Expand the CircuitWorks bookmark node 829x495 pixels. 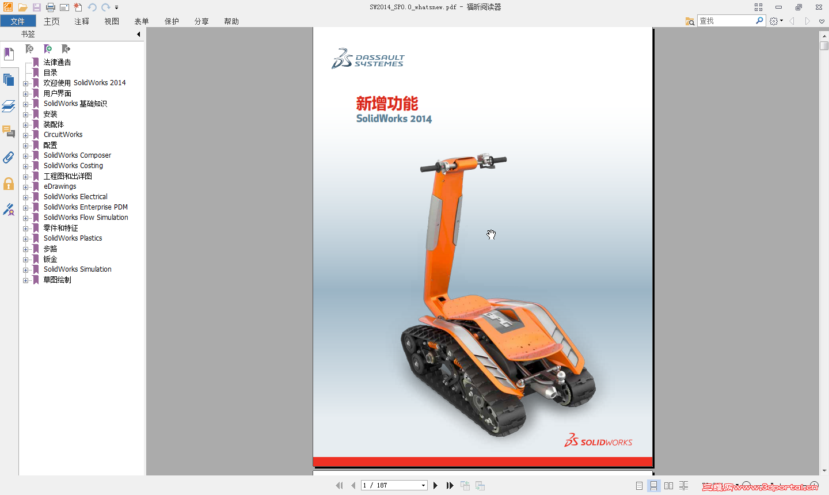tap(25, 135)
